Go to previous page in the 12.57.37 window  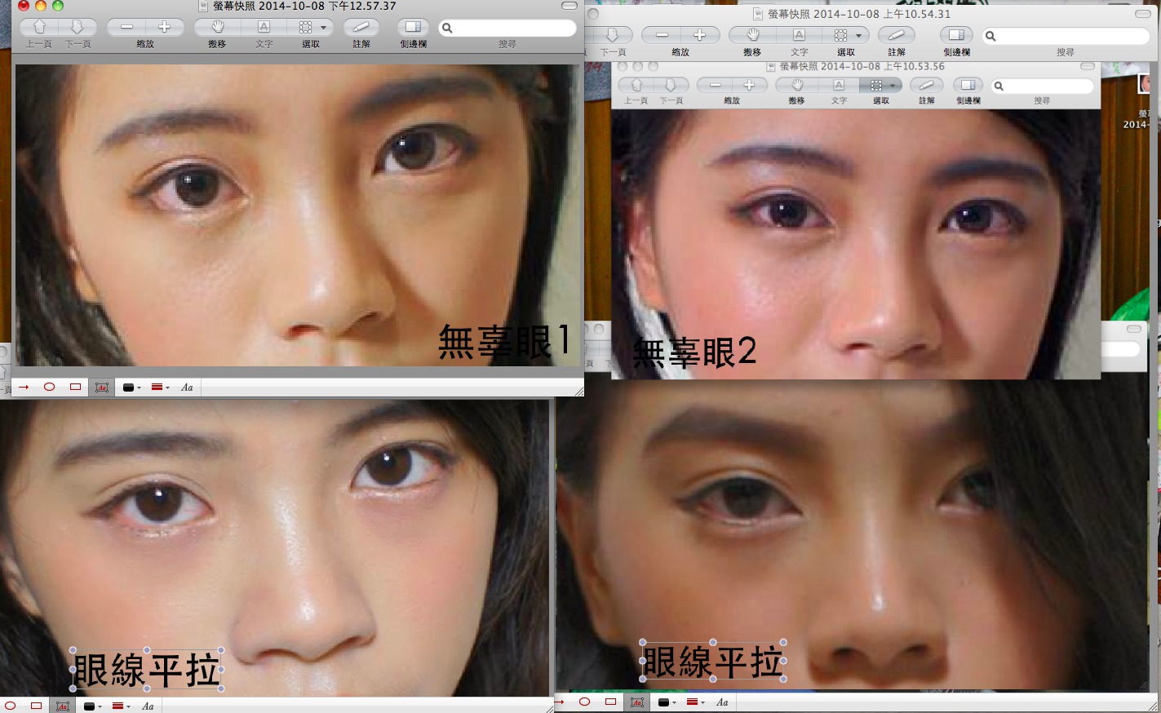[x=39, y=27]
